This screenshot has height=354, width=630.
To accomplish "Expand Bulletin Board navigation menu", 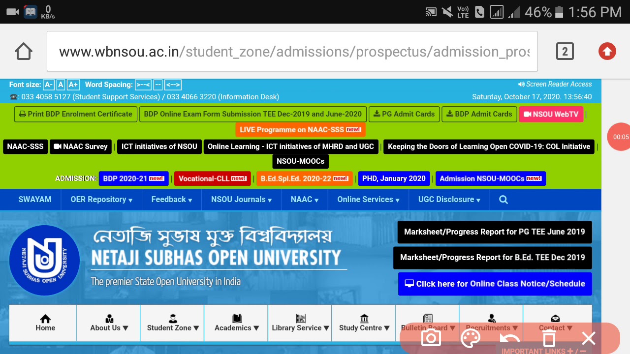I will click(428, 323).
